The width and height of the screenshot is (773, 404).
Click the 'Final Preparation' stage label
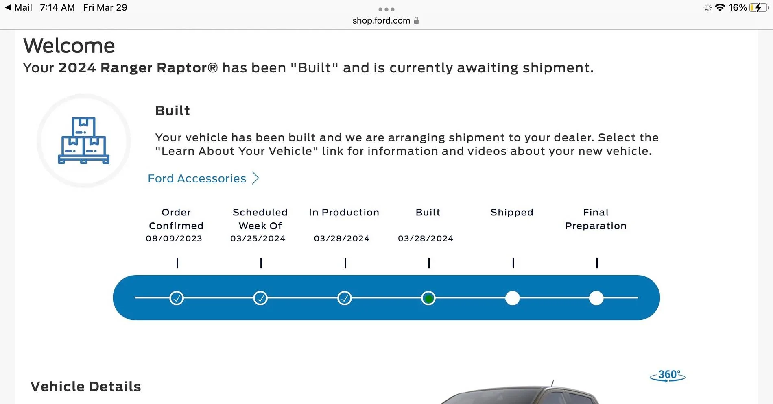(596, 219)
